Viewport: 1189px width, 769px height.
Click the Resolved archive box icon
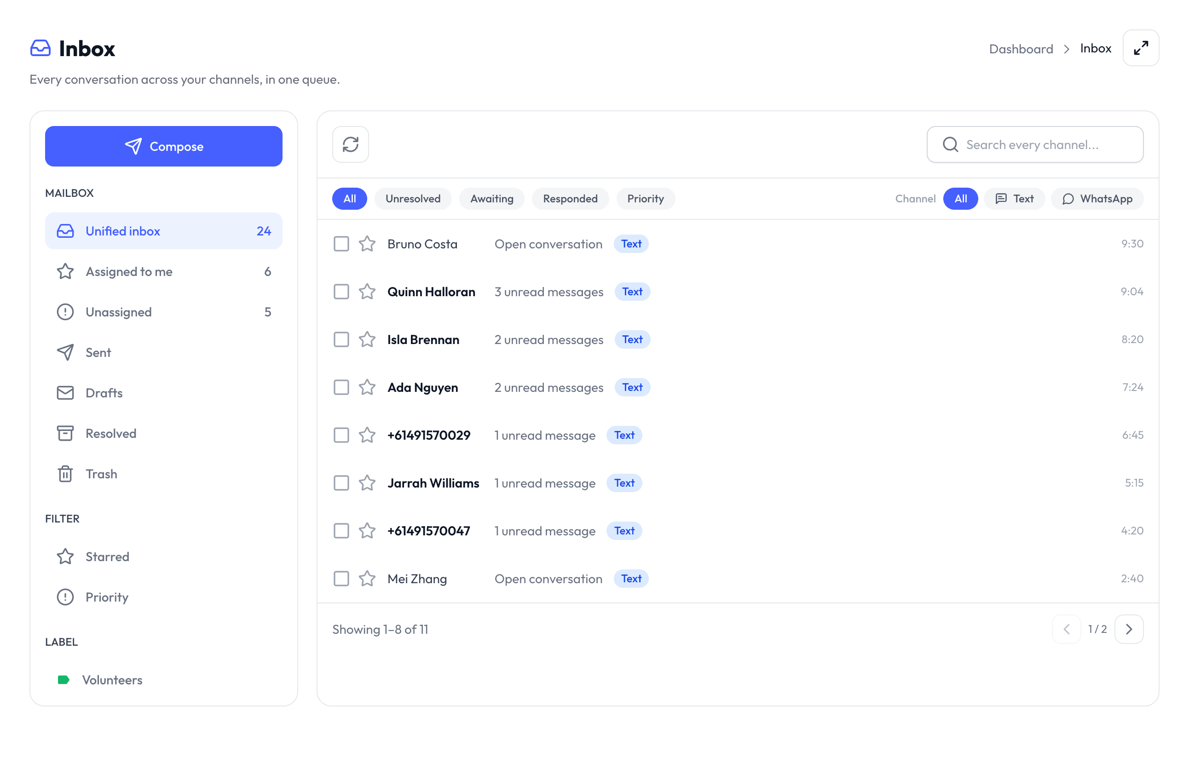click(x=65, y=433)
